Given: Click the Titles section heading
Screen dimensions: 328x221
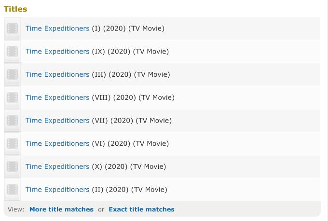Looking at the screenshot, I should [15, 9].
